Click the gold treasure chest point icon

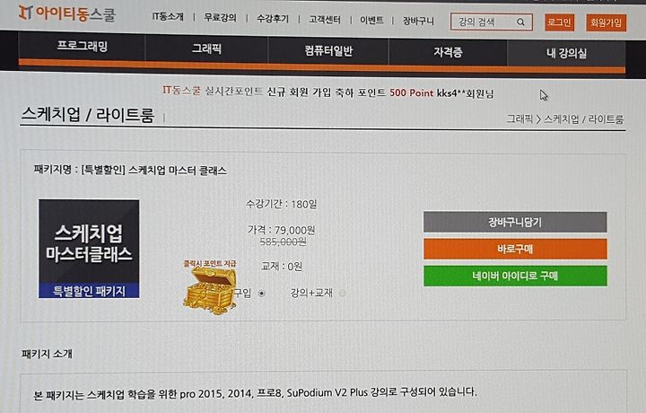(x=210, y=290)
